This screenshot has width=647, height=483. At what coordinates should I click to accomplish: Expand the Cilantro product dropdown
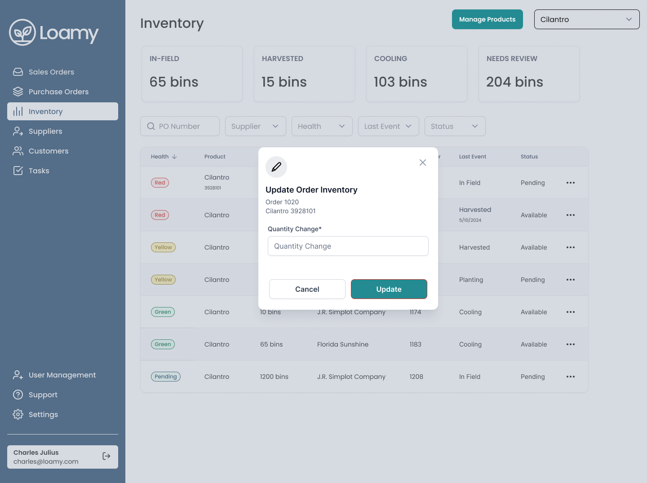[x=587, y=19]
